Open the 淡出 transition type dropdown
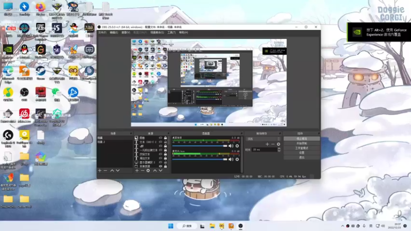Viewport: 411px width, 231px height. (263, 139)
